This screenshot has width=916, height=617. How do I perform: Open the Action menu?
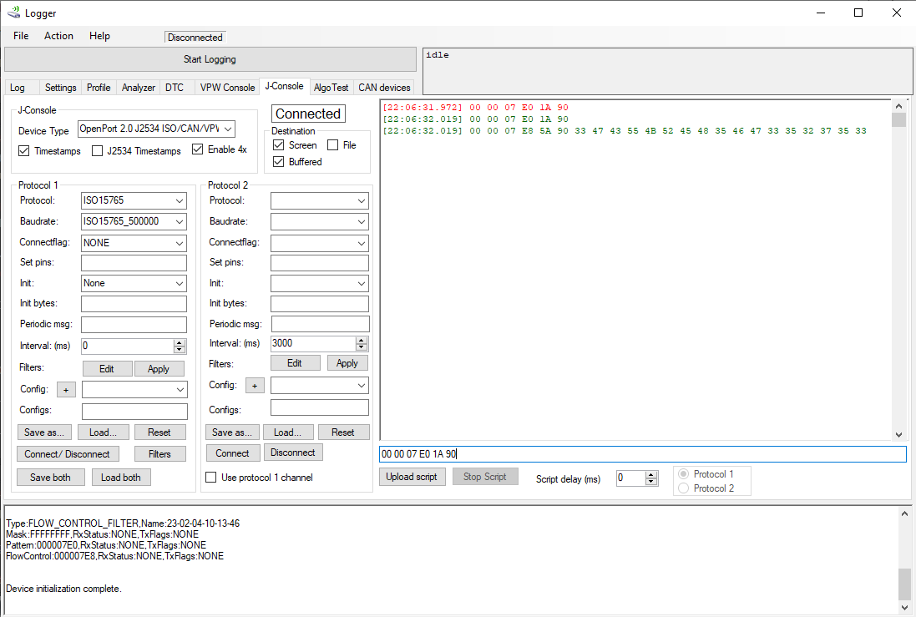tap(59, 36)
